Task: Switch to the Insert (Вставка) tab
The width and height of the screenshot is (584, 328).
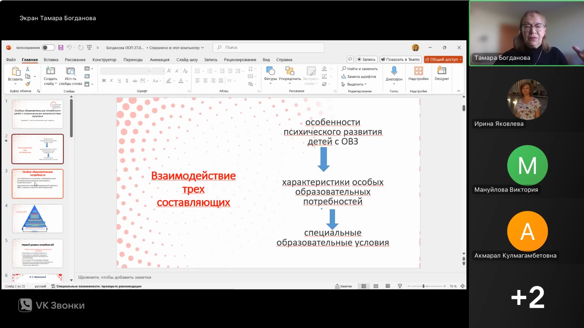Action: 51,60
